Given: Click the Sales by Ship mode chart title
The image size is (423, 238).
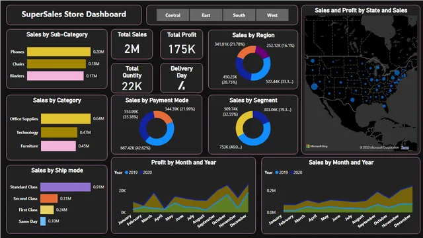Looking at the screenshot, I should pos(57,171).
